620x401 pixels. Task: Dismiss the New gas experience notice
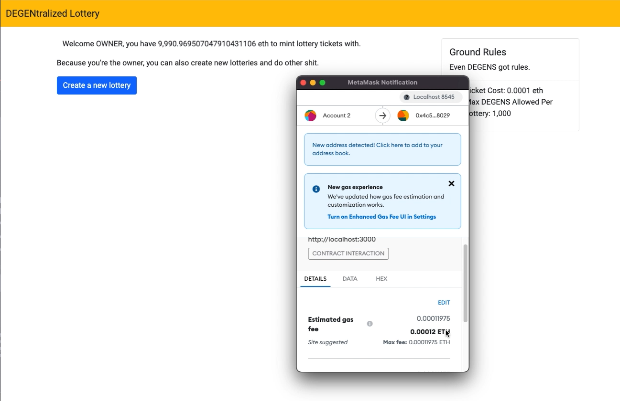tap(451, 184)
